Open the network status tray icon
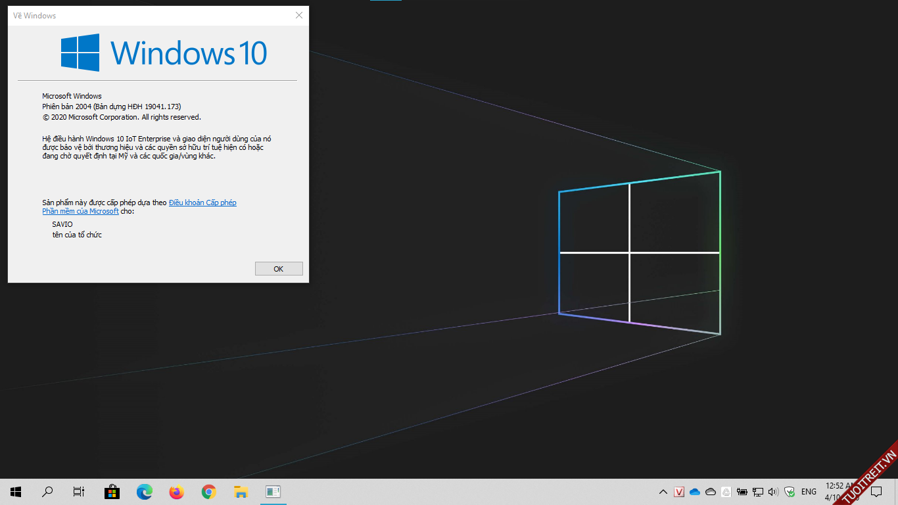The height and width of the screenshot is (505, 898). click(x=758, y=492)
